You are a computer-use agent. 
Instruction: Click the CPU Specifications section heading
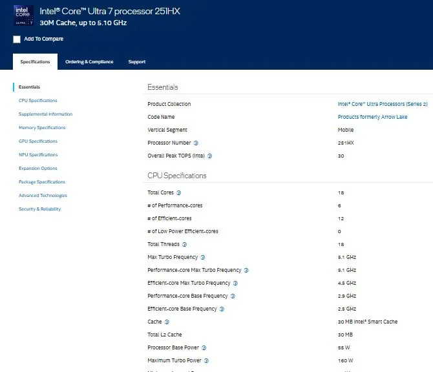177,176
